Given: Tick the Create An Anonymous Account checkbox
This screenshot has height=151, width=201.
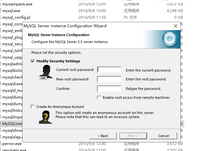Looking at the screenshot, I should [33, 107].
